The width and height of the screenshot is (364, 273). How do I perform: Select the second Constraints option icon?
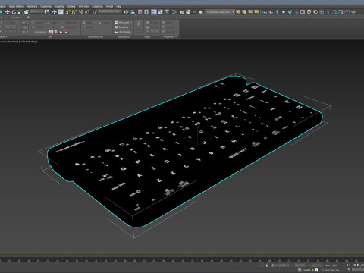[x=56, y=32]
